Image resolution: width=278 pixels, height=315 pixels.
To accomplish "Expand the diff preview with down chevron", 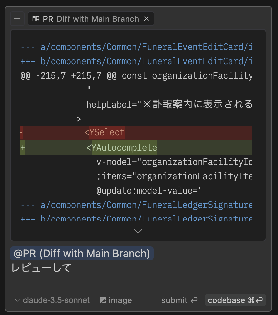I will [138, 231].
